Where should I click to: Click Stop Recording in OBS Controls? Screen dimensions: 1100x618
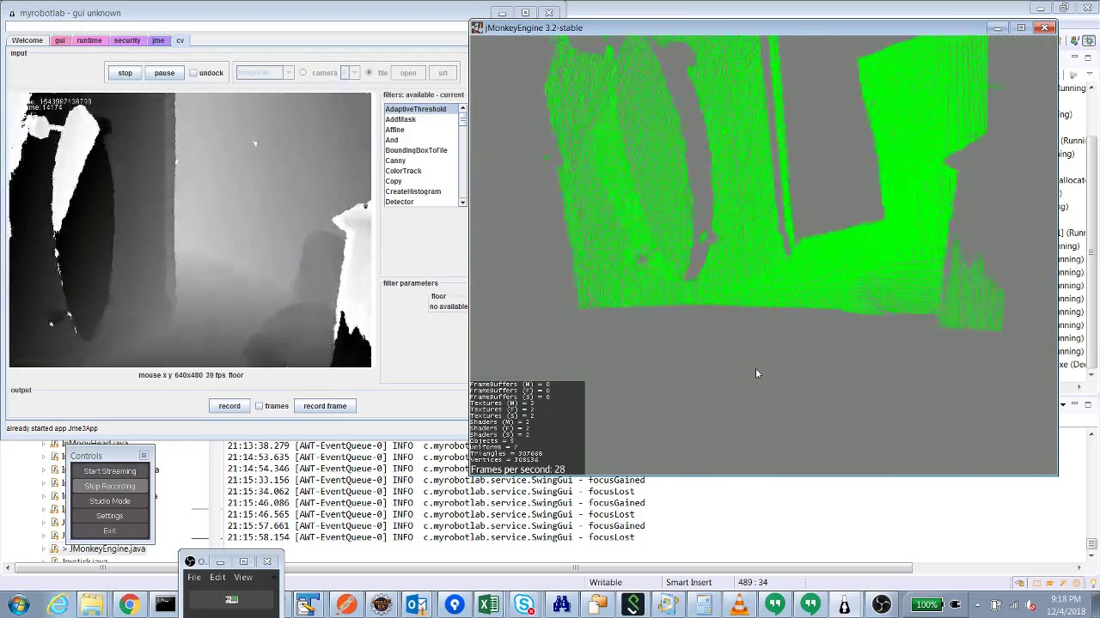[x=110, y=486]
